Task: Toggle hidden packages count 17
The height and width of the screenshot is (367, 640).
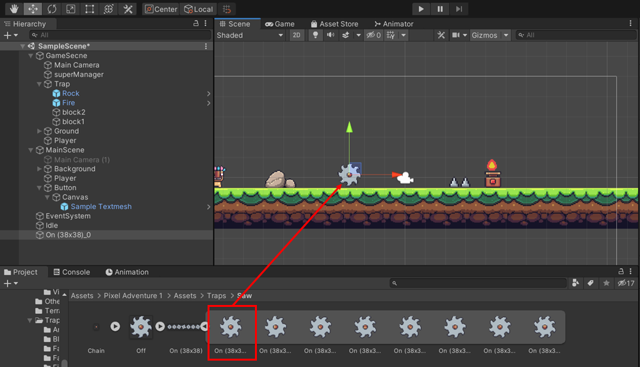Action: [626, 283]
